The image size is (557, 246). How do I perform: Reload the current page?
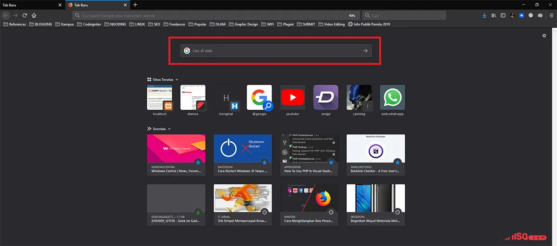point(25,15)
